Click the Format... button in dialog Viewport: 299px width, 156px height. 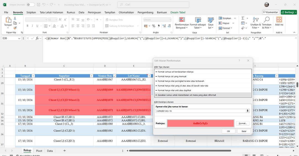[x=243, y=123]
